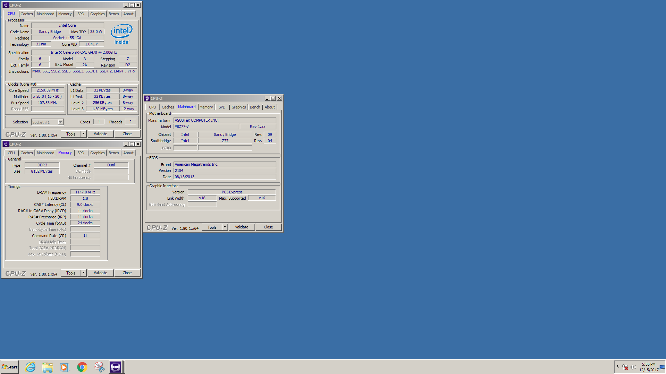The image size is (666, 374).
Task: Click the motherboard model field P8Z77-V
Action: coord(206,127)
